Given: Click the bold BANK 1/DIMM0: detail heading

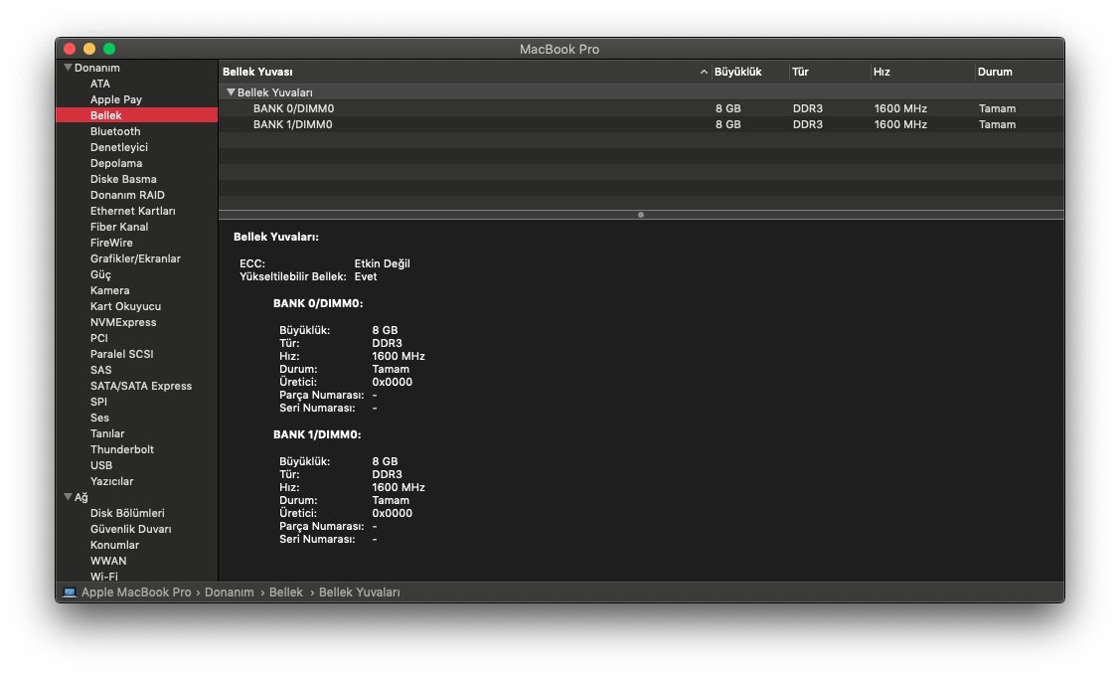Looking at the screenshot, I should click(x=317, y=434).
